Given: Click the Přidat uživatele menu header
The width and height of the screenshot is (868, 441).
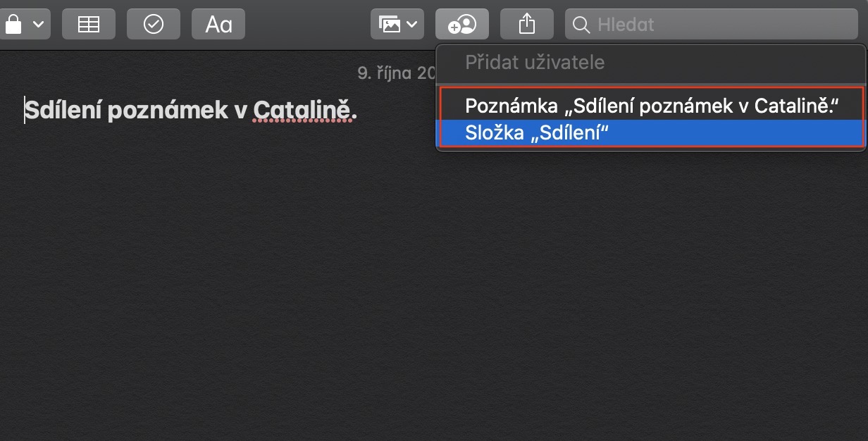Looking at the screenshot, I should click(535, 62).
